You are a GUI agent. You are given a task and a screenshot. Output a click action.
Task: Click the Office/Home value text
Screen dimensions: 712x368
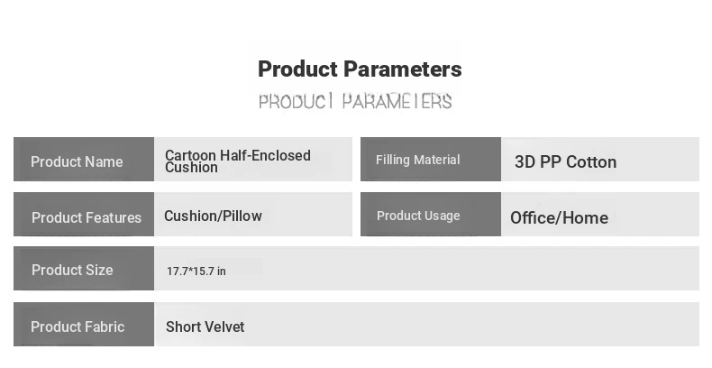point(559,217)
